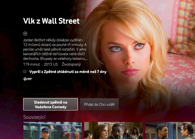Click the Vlk z Wall Street title
195x139 pixels.
[x=51, y=21]
